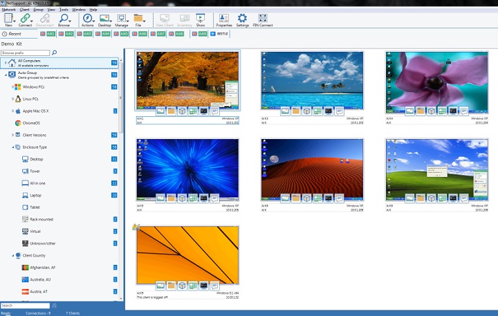Click the tree panel vertical scrollbar

point(120,98)
